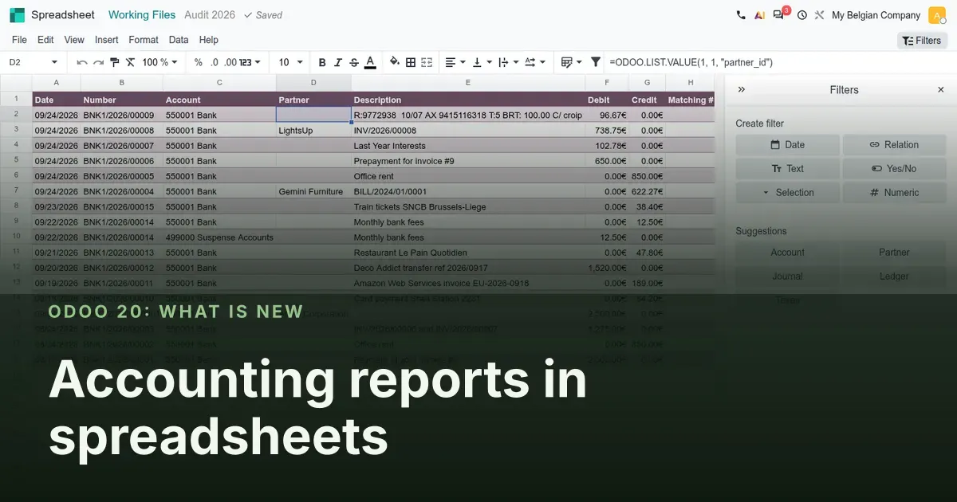
Task: Click the undo arrow in the toolbar
Action: 82,62
